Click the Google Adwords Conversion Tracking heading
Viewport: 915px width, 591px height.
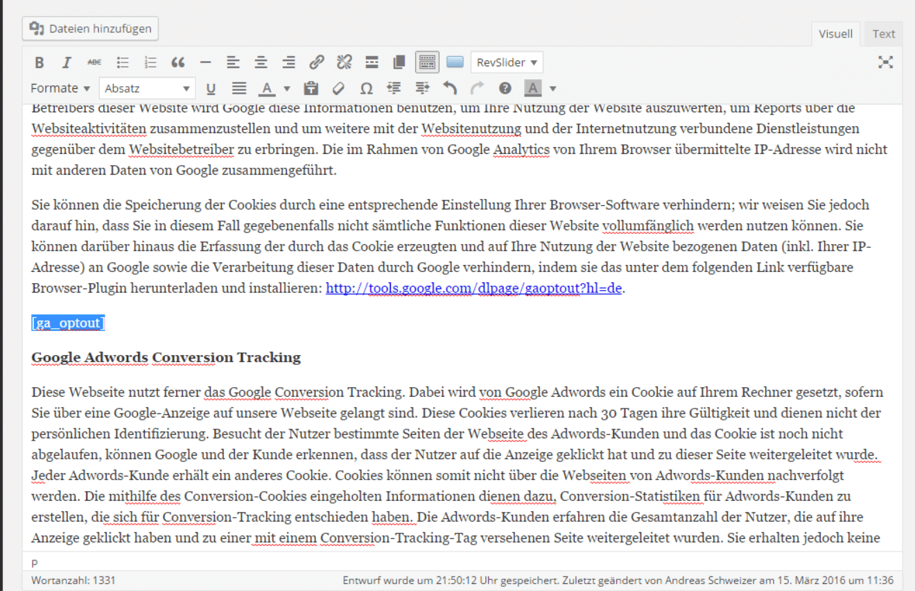point(166,357)
